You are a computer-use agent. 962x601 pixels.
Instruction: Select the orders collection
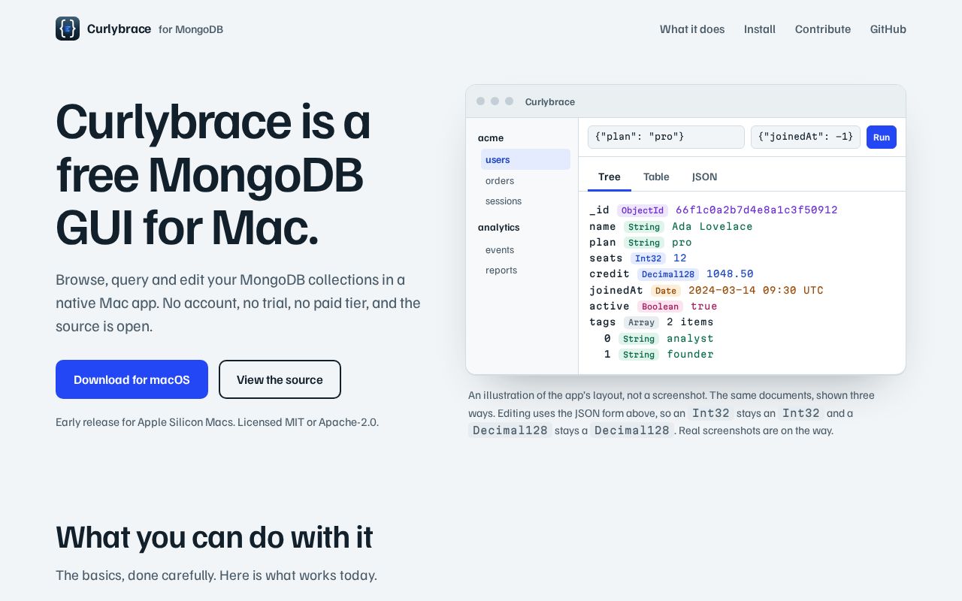tap(525, 180)
